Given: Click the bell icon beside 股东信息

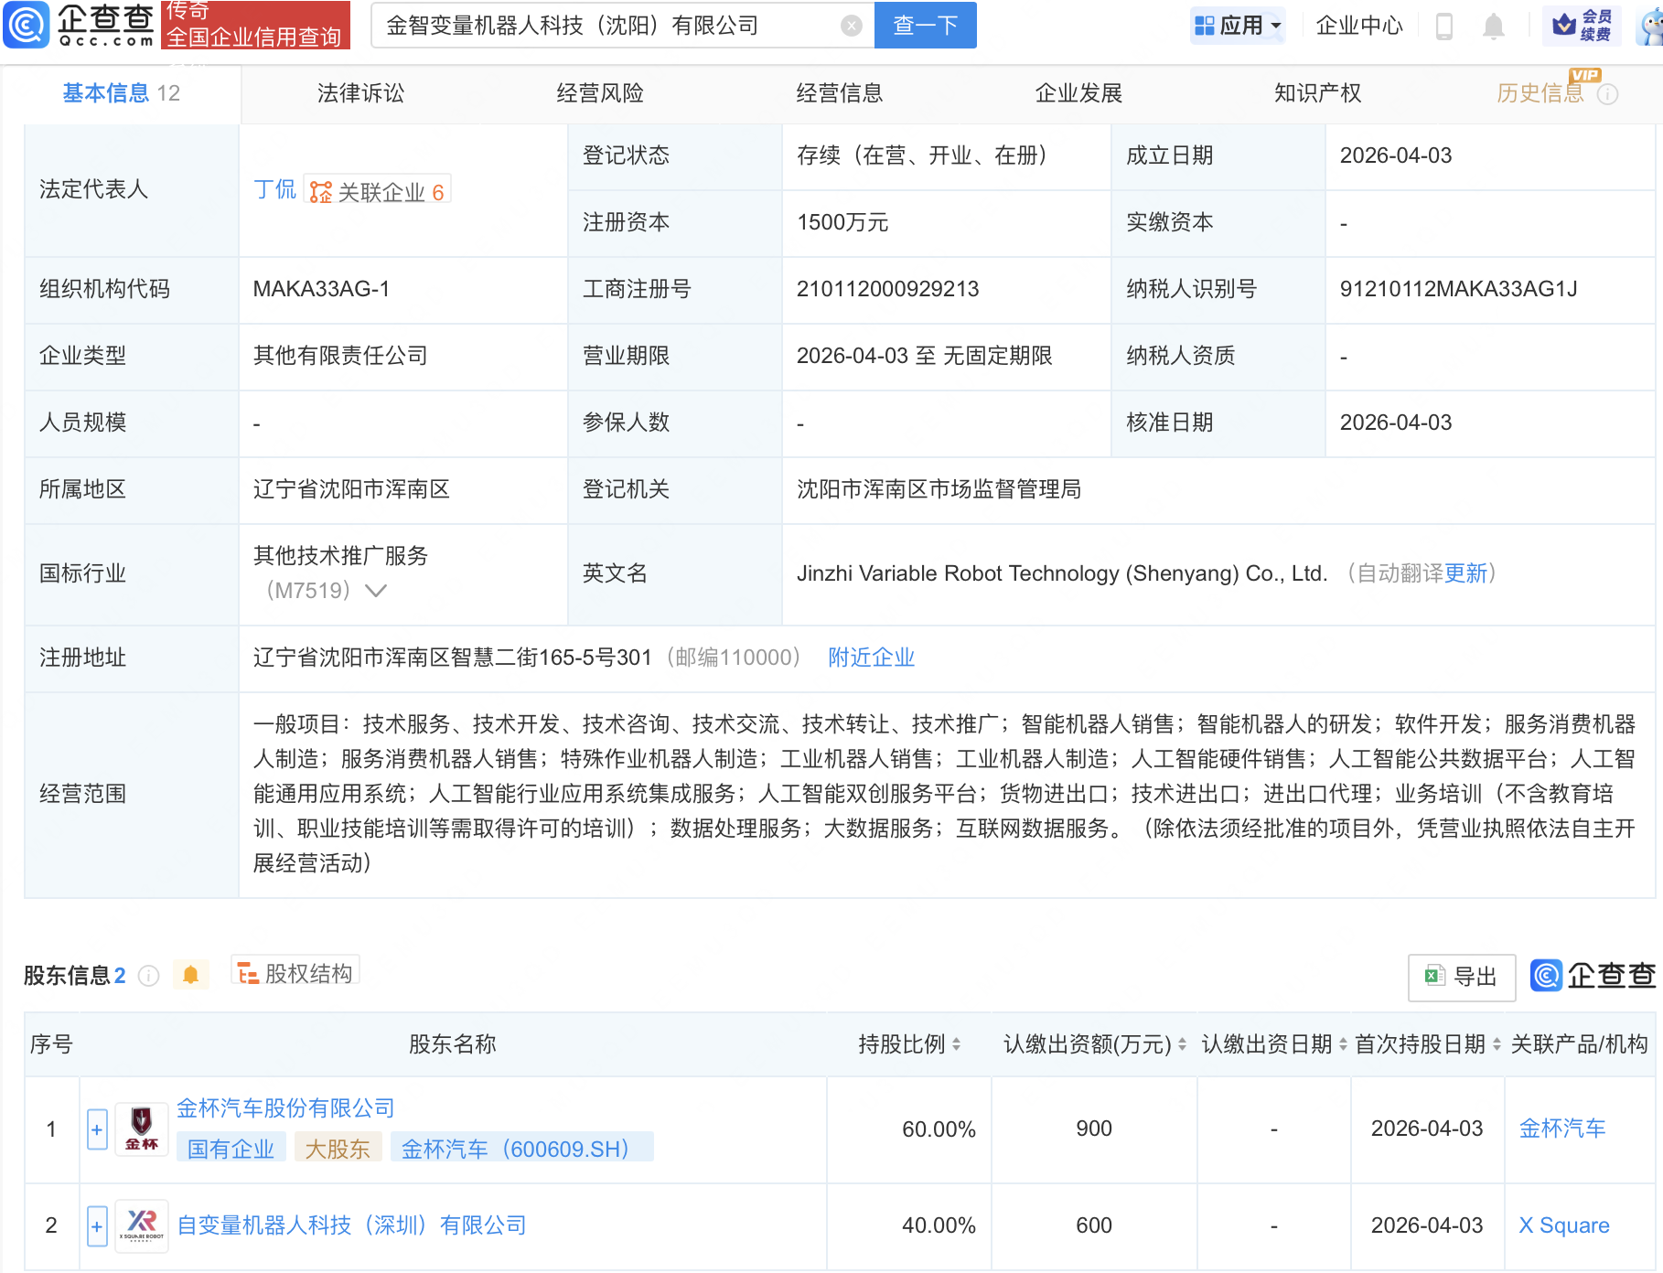Looking at the screenshot, I should (191, 975).
